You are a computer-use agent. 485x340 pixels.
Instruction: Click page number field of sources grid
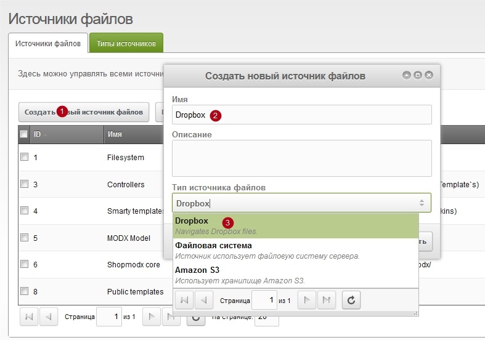click(109, 317)
